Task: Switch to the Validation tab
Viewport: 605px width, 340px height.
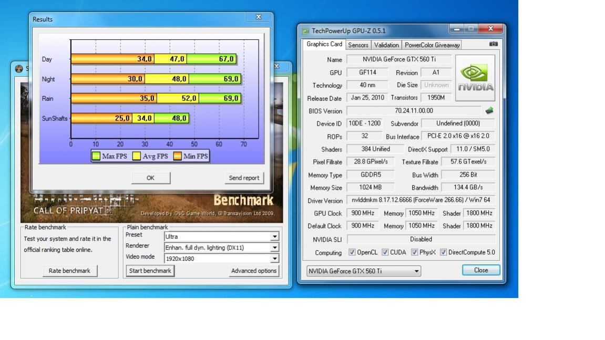Action: click(x=386, y=45)
